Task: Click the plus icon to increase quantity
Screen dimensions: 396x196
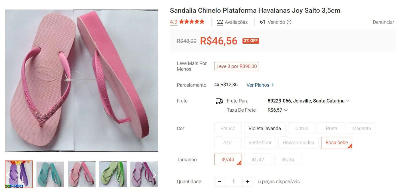Action: (247, 181)
